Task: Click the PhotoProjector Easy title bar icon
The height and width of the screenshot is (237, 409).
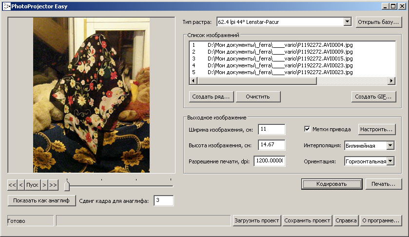Action: pos(6,6)
